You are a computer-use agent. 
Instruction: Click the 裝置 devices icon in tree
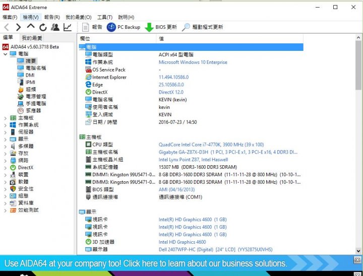click(x=13, y=175)
